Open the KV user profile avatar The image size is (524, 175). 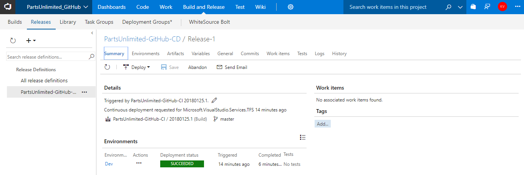(502, 7)
